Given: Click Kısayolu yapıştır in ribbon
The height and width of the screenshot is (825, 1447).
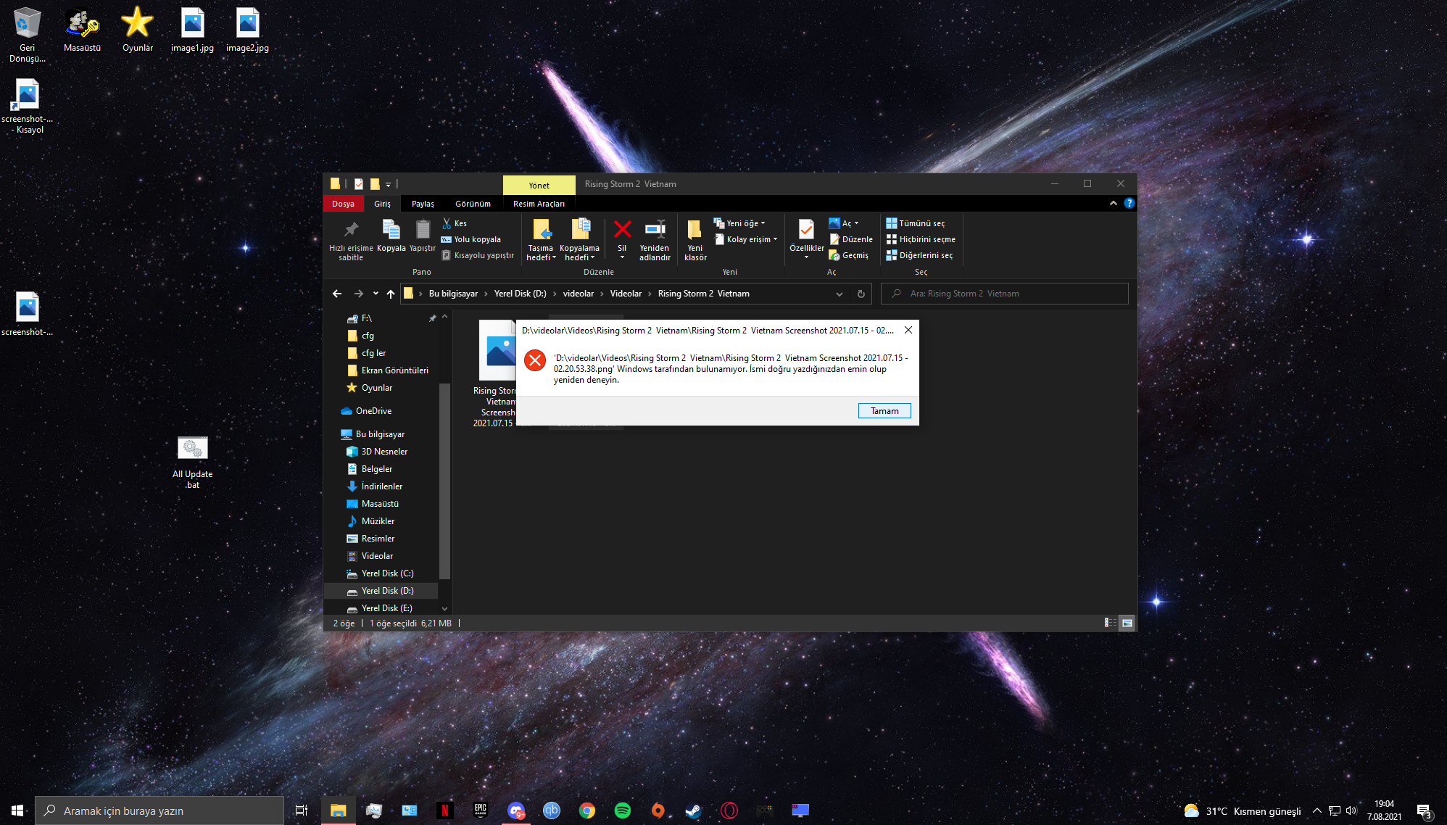Looking at the screenshot, I should click(x=478, y=255).
